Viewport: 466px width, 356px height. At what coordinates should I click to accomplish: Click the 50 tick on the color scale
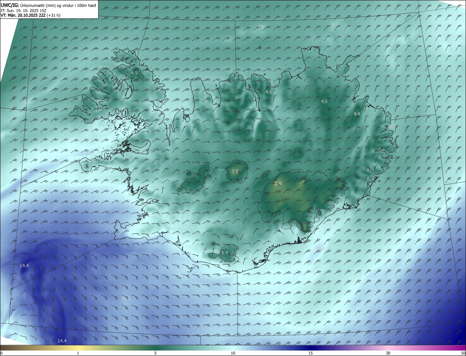click(x=463, y=353)
